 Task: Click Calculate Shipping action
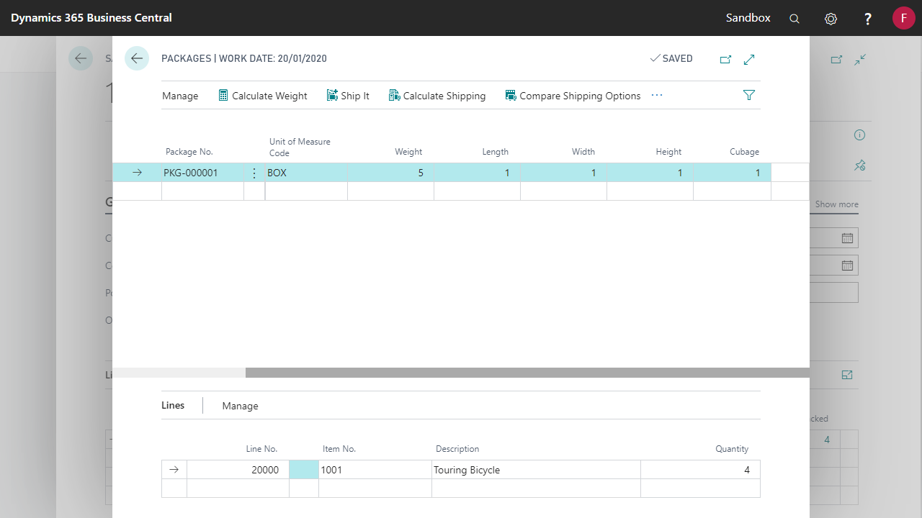coord(437,96)
